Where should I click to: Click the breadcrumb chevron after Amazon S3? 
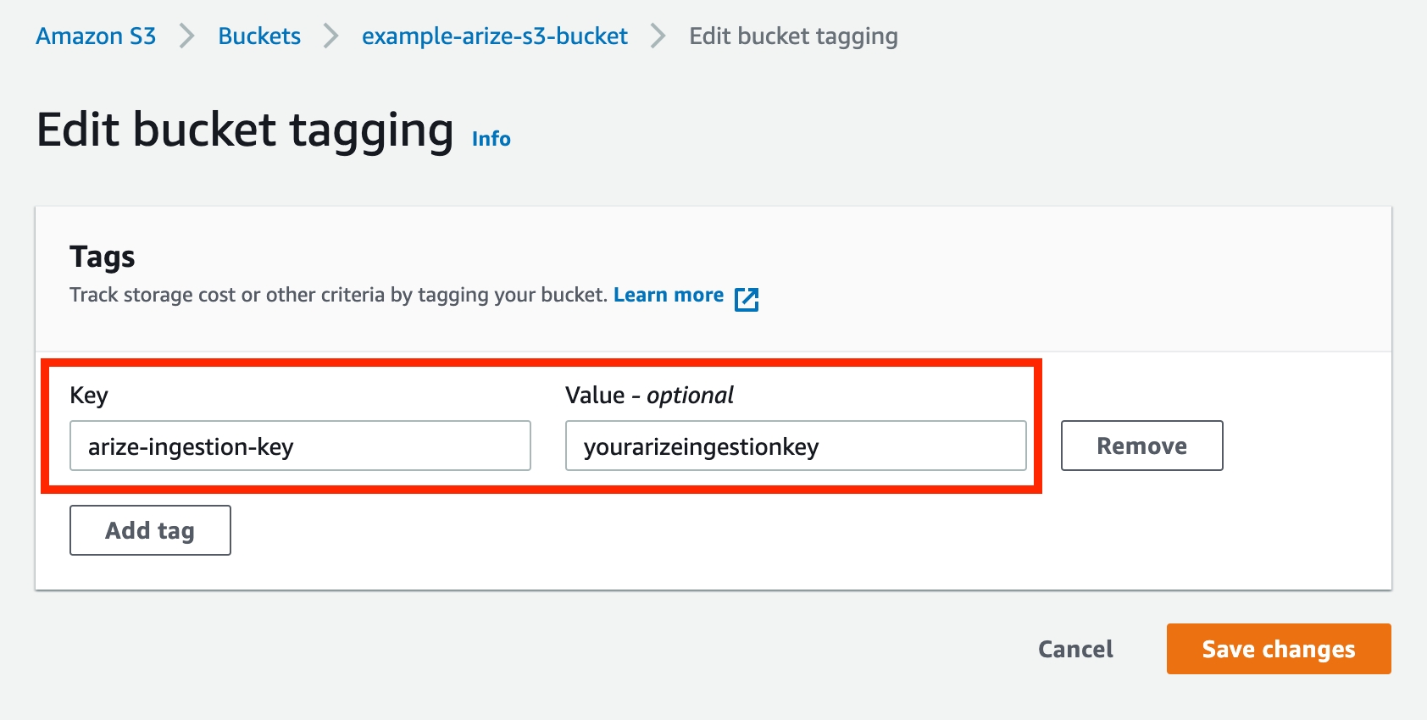[187, 36]
